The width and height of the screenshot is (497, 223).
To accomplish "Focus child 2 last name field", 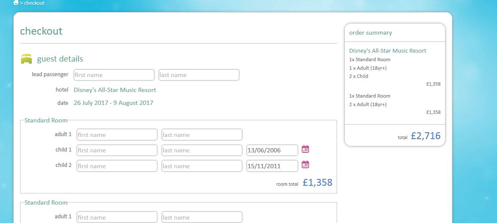I will click(x=202, y=166).
